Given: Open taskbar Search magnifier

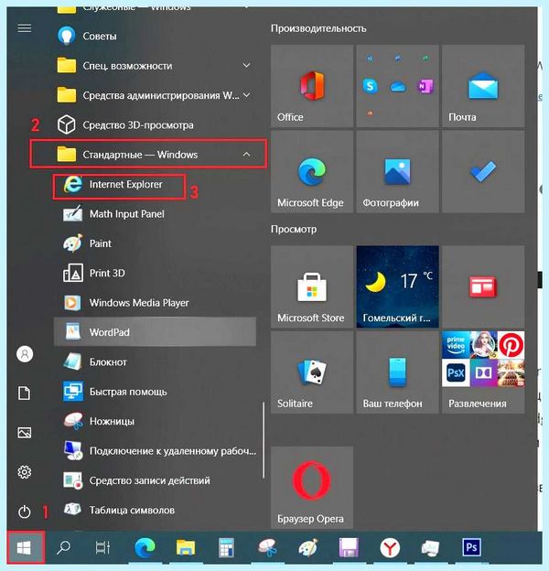Looking at the screenshot, I should (x=63, y=547).
